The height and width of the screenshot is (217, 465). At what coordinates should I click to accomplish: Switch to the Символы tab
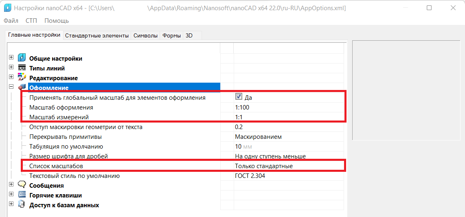click(x=145, y=35)
